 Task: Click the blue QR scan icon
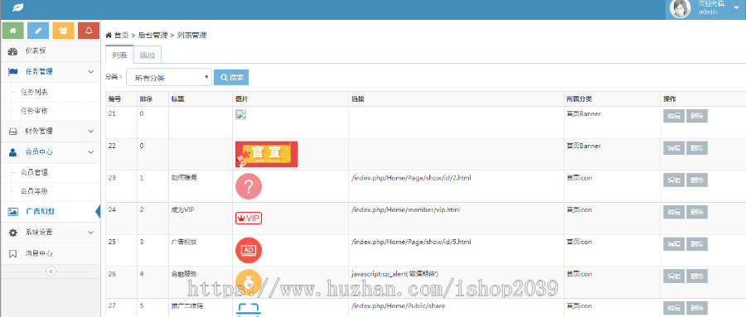[x=249, y=310]
